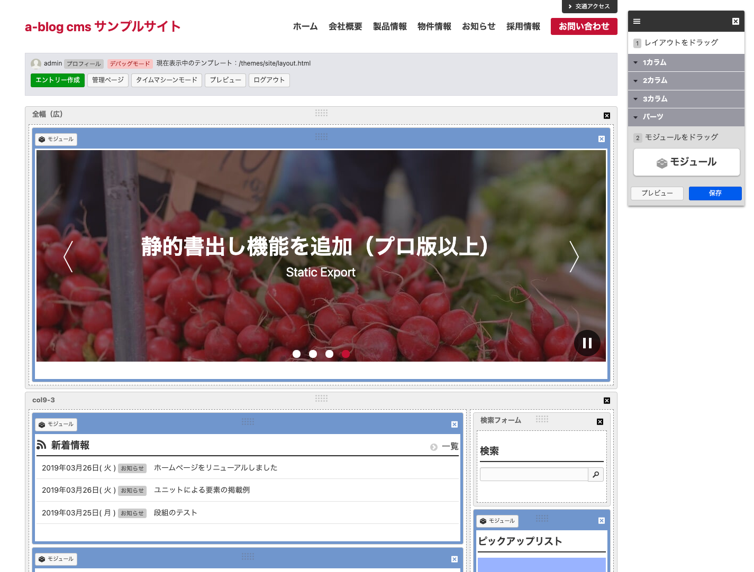
Task: Select the second slideshow pagination dot
Action: (x=313, y=354)
